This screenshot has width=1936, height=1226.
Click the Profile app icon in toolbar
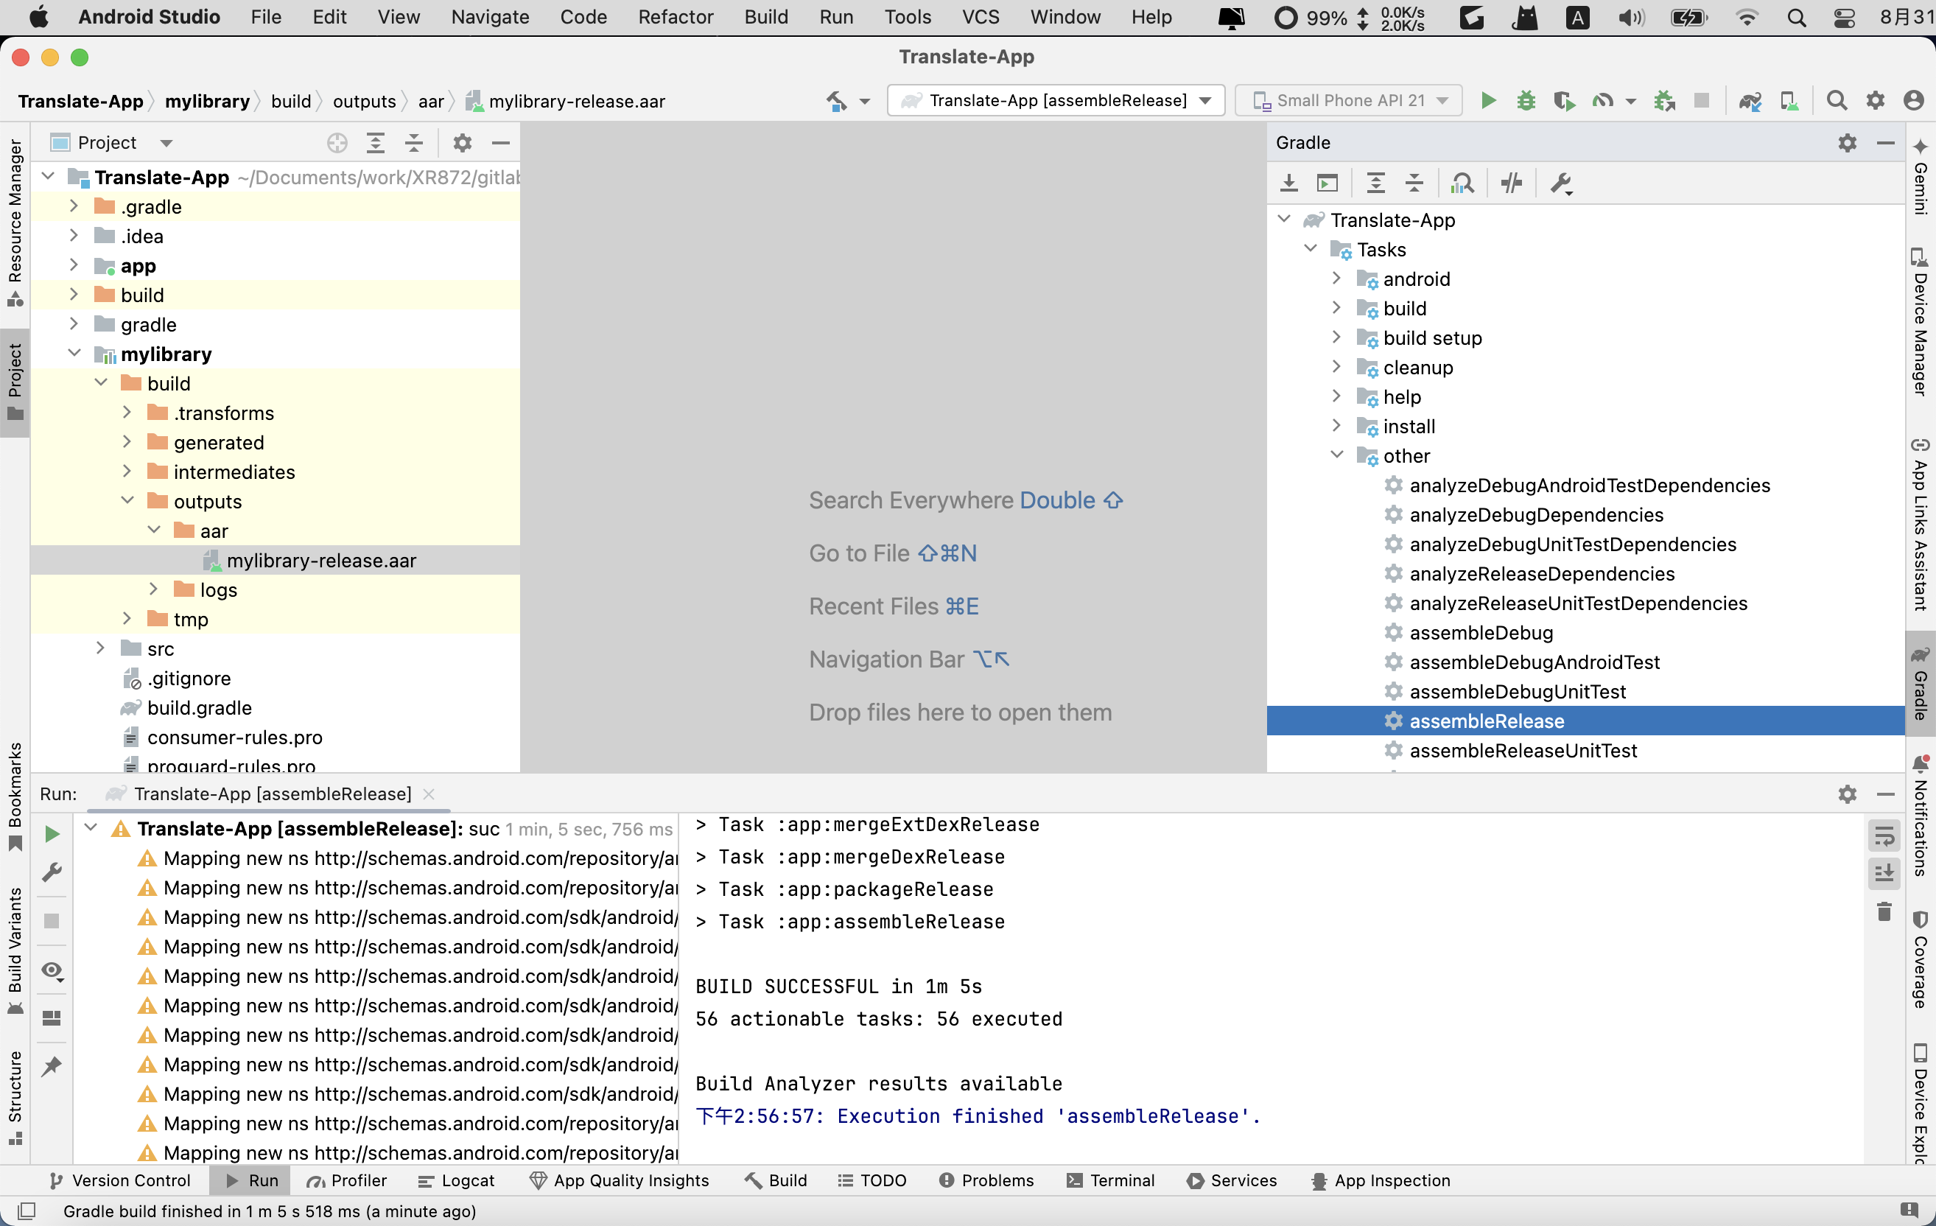click(x=1602, y=100)
